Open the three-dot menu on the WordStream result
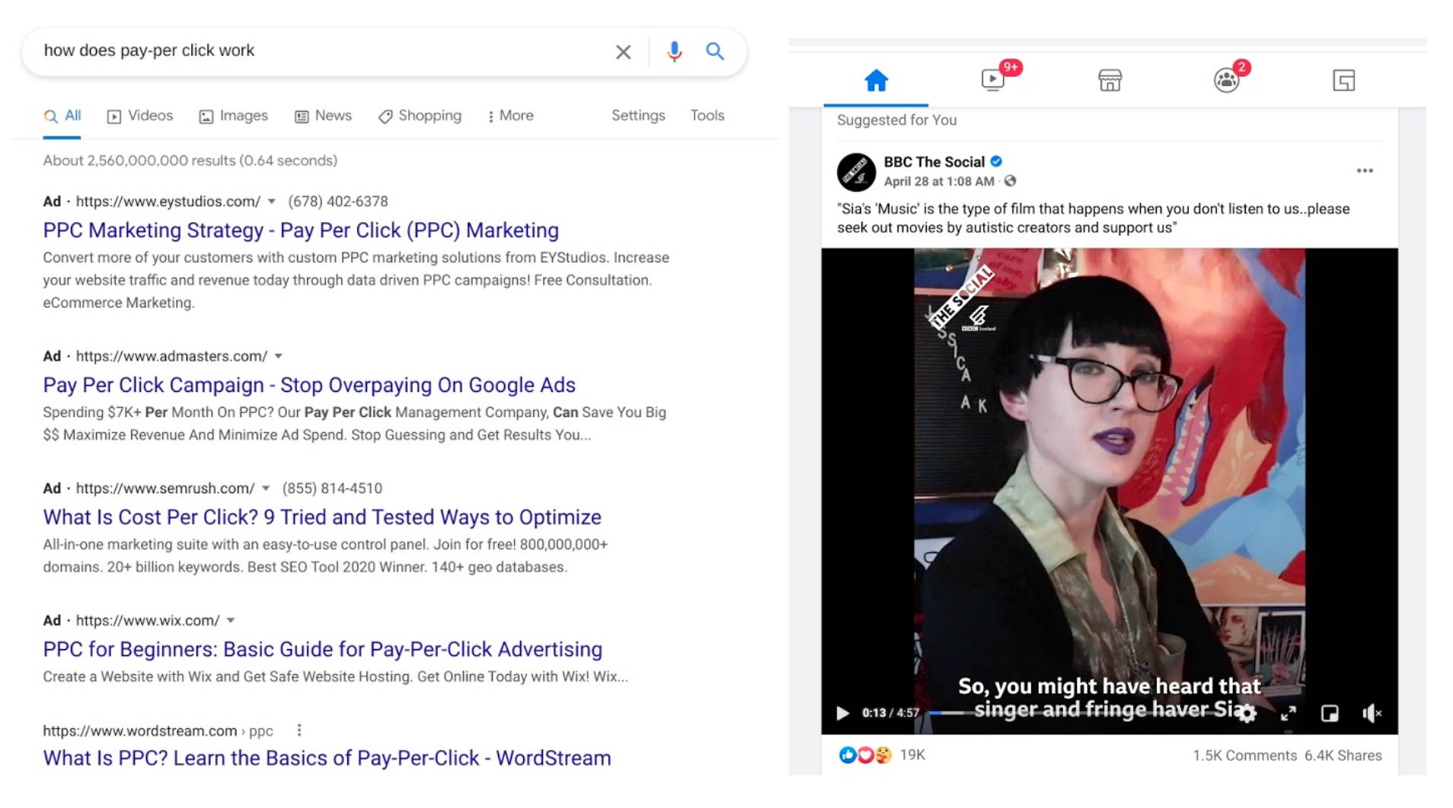 pyautogui.click(x=299, y=730)
